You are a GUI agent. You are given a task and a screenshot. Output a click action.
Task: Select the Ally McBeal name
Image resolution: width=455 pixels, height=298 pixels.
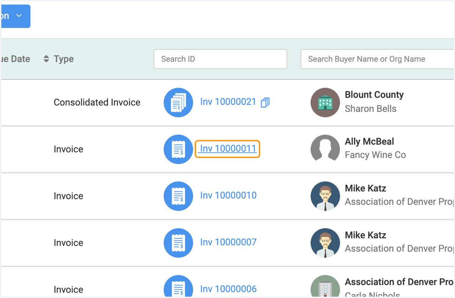point(369,142)
